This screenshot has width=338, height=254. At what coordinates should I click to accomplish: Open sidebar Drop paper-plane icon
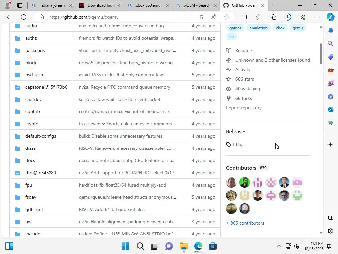point(331,123)
